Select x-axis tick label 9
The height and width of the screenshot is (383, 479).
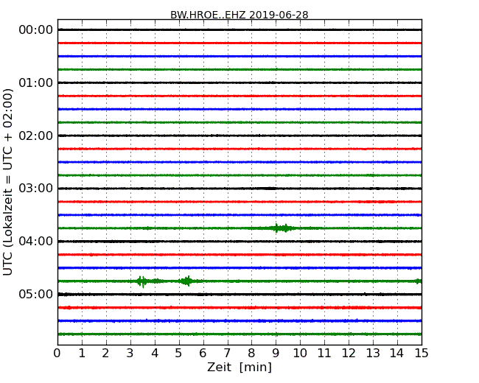[x=276, y=354]
